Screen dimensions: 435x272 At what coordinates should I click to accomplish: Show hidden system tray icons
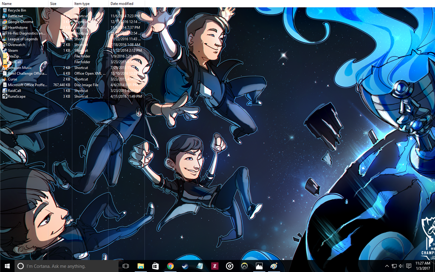tap(387, 266)
